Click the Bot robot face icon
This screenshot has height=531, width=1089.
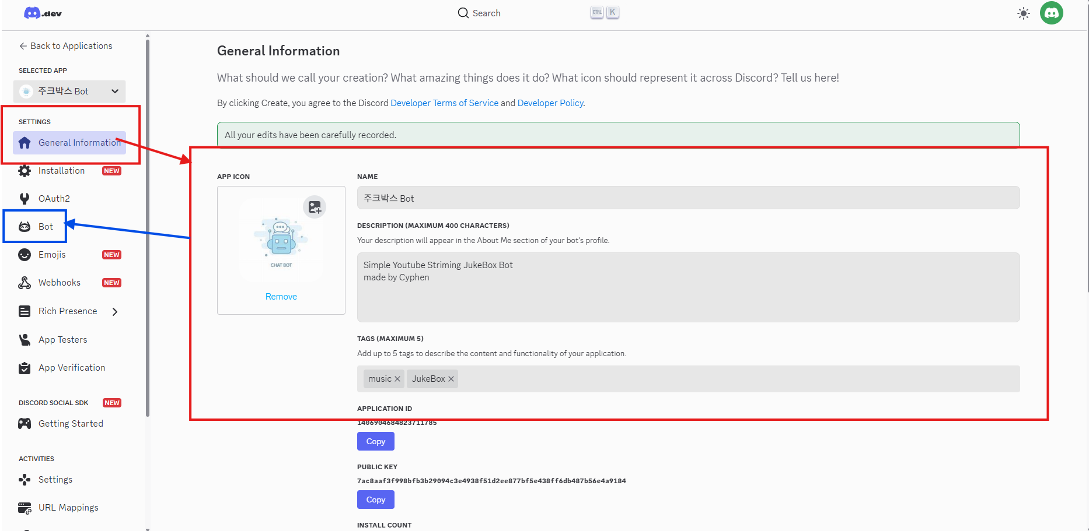(25, 227)
